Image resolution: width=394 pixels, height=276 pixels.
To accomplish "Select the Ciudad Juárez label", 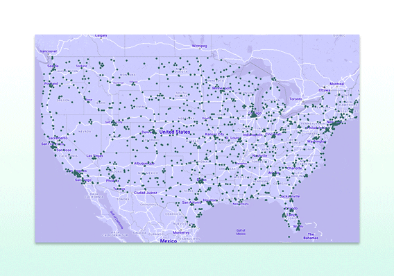I will pyautogui.click(x=146, y=193).
